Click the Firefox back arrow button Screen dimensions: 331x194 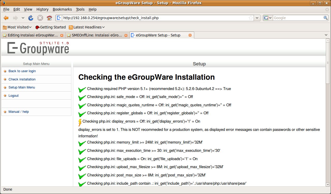[x=6, y=18]
